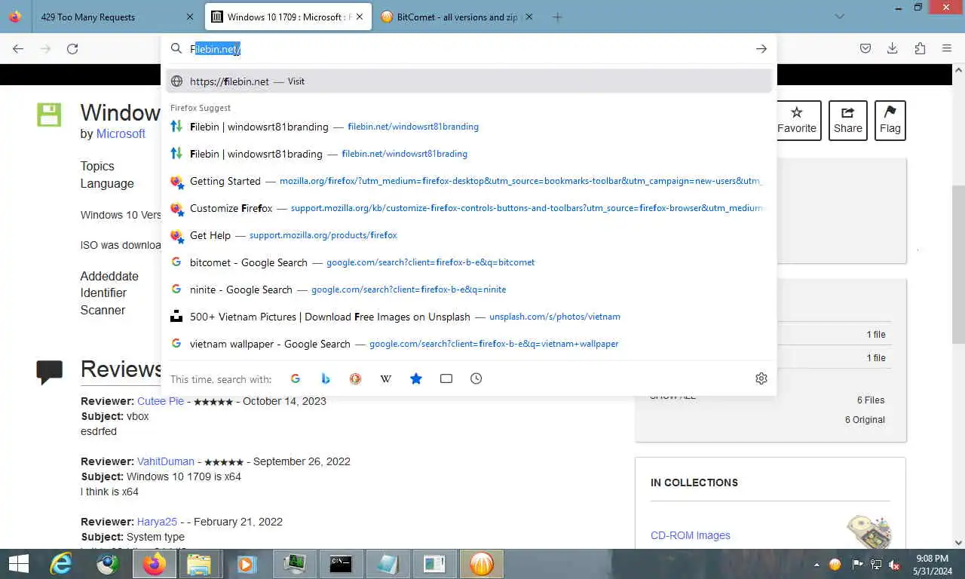The image size is (965, 579).
Task: Open the Microsoft author link
Action: point(121,133)
